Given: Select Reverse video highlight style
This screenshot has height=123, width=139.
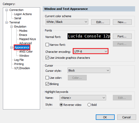Looking at the screenshot, I should 61,105.
